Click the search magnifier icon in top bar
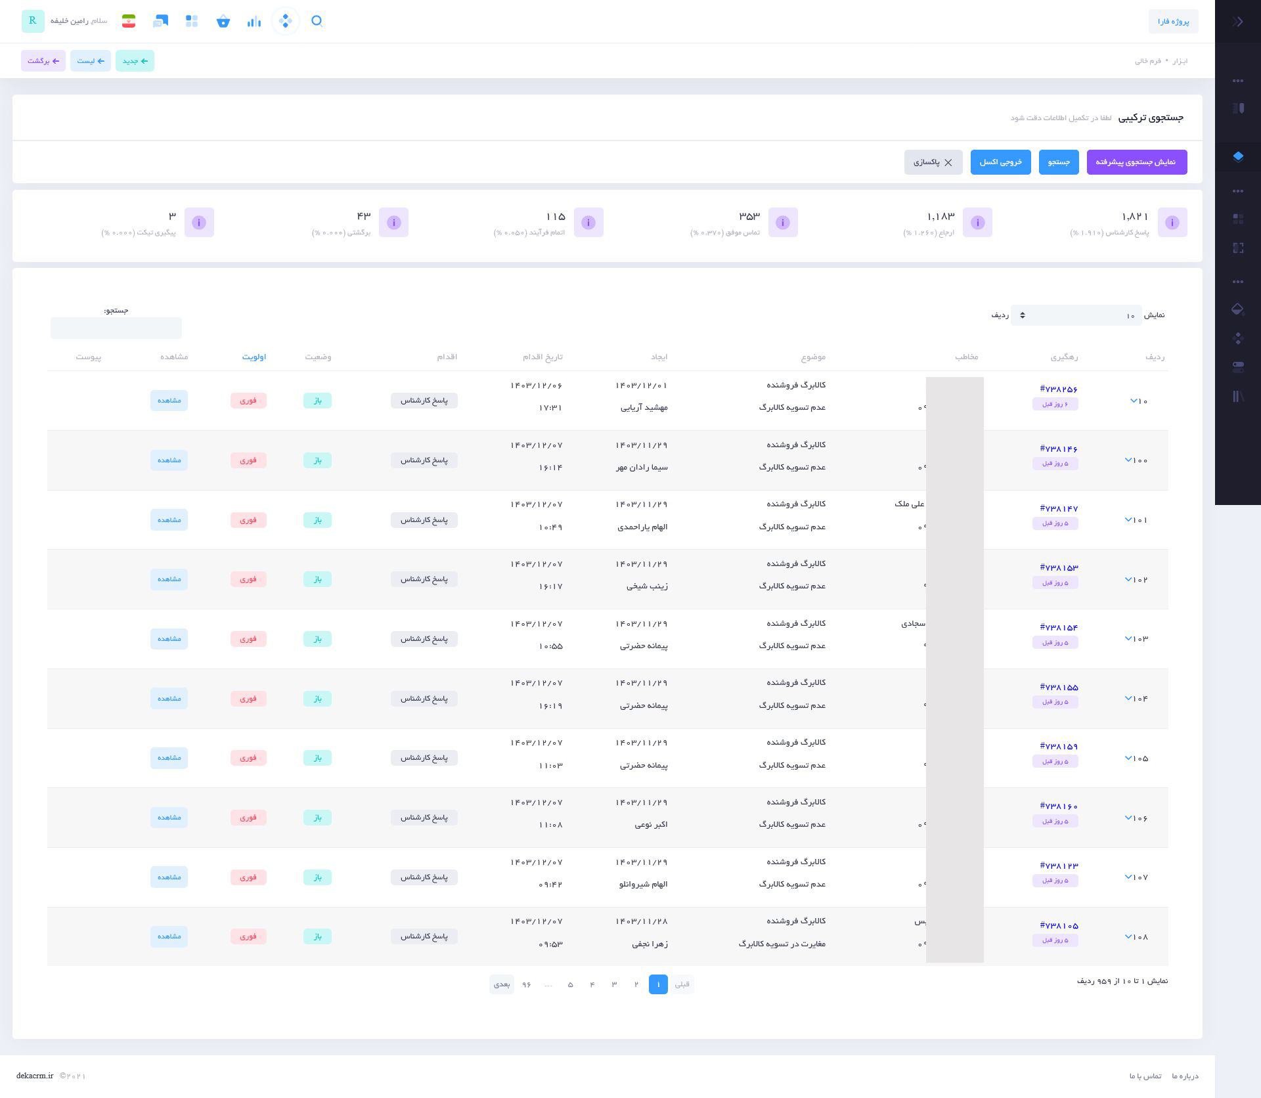This screenshot has height=1098, width=1261. (x=317, y=21)
